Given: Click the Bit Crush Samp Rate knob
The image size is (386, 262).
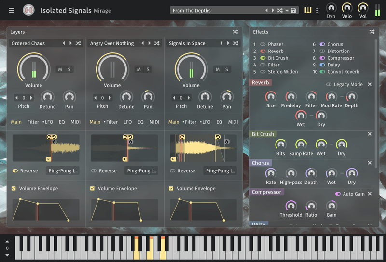Looking at the screenshot, I should click(301, 144).
